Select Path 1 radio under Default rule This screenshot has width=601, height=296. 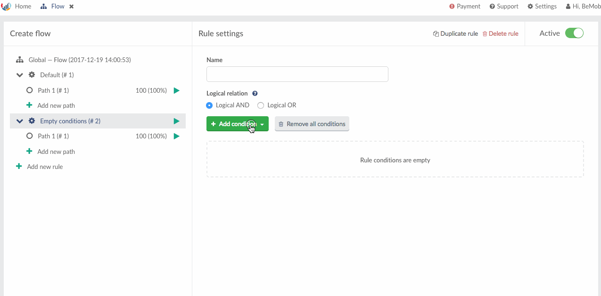click(29, 90)
